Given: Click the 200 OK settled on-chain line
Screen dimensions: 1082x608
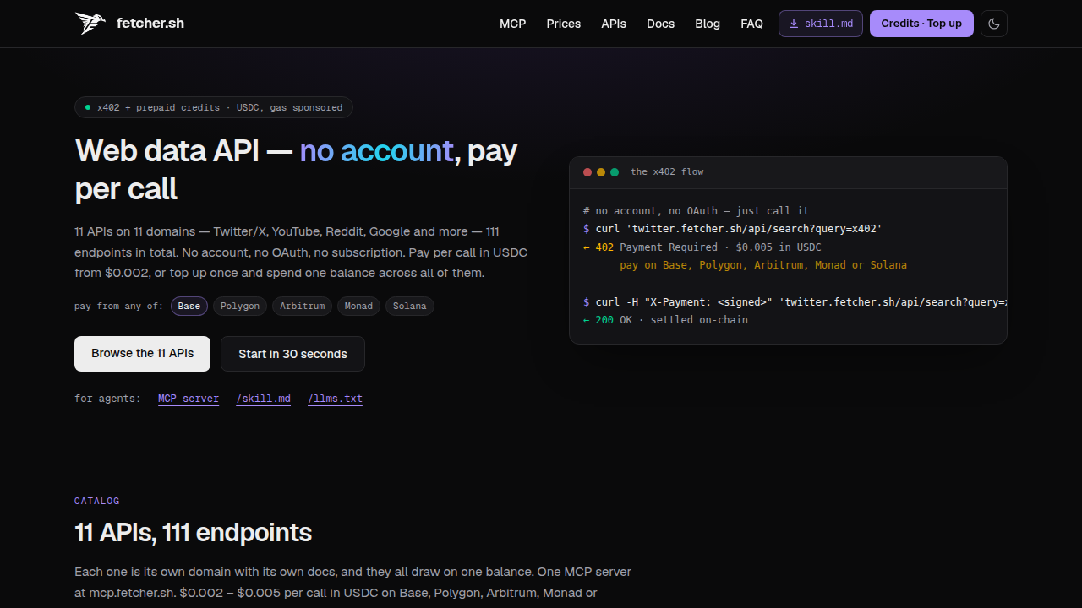Looking at the screenshot, I should point(665,320).
